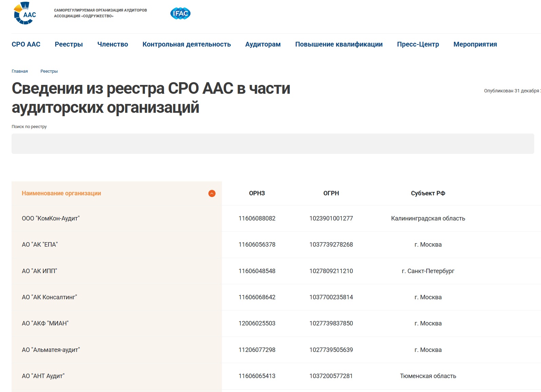Select ОГРН value 1027809211210

[x=331, y=271]
